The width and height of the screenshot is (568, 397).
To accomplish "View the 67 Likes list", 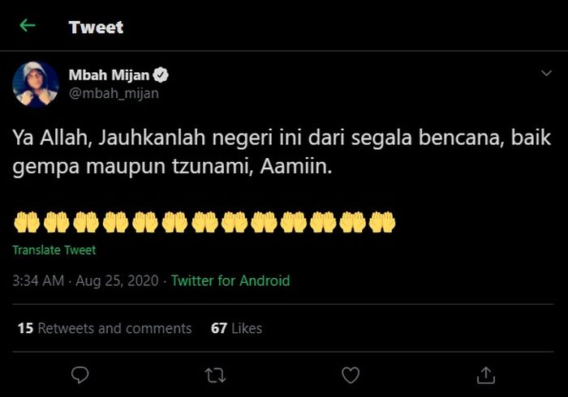I will (236, 328).
